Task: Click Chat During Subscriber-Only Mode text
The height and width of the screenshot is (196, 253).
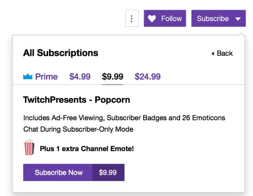Action: [x=78, y=129]
